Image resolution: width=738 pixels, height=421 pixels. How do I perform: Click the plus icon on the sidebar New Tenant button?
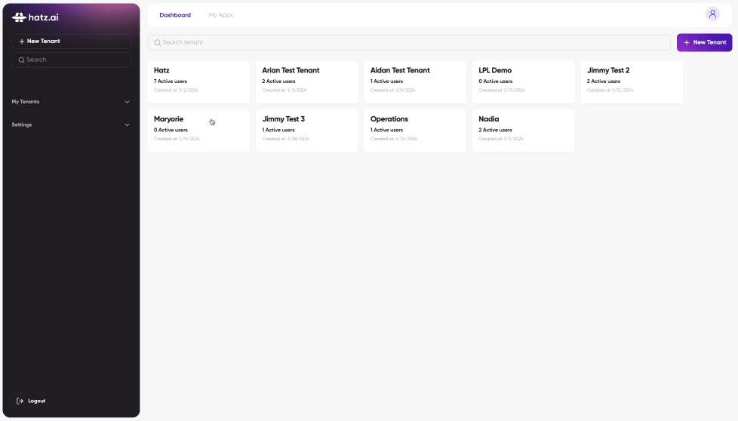[22, 41]
